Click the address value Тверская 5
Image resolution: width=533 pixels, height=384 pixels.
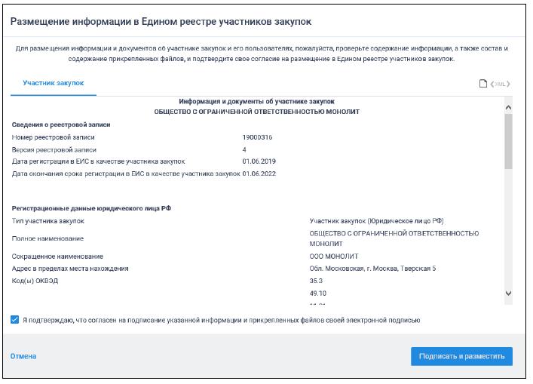pyautogui.click(x=372, y=269)
